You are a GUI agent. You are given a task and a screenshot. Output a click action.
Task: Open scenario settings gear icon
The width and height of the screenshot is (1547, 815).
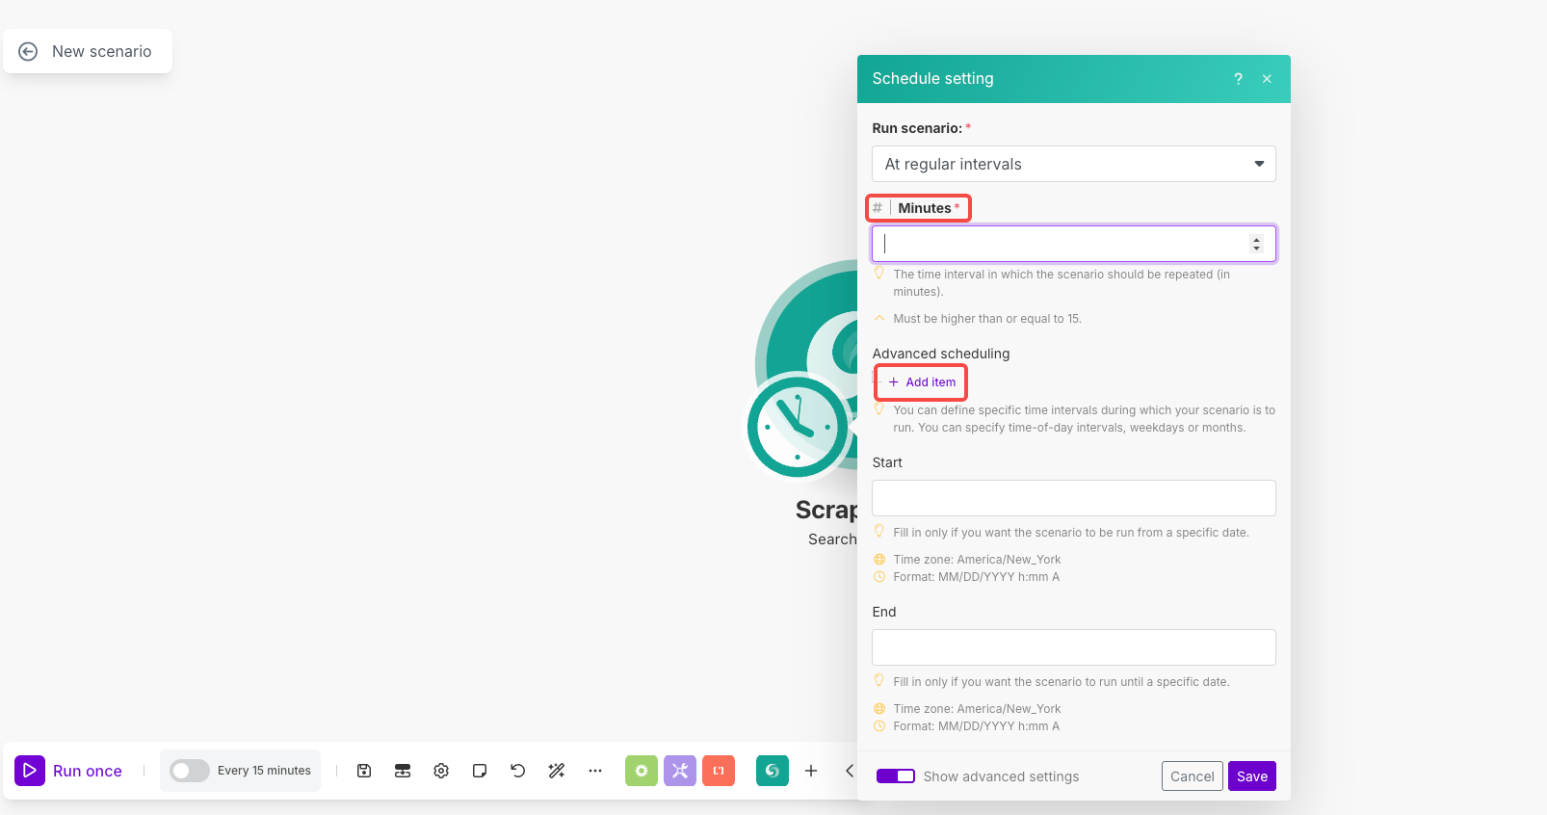click(441, 771)
